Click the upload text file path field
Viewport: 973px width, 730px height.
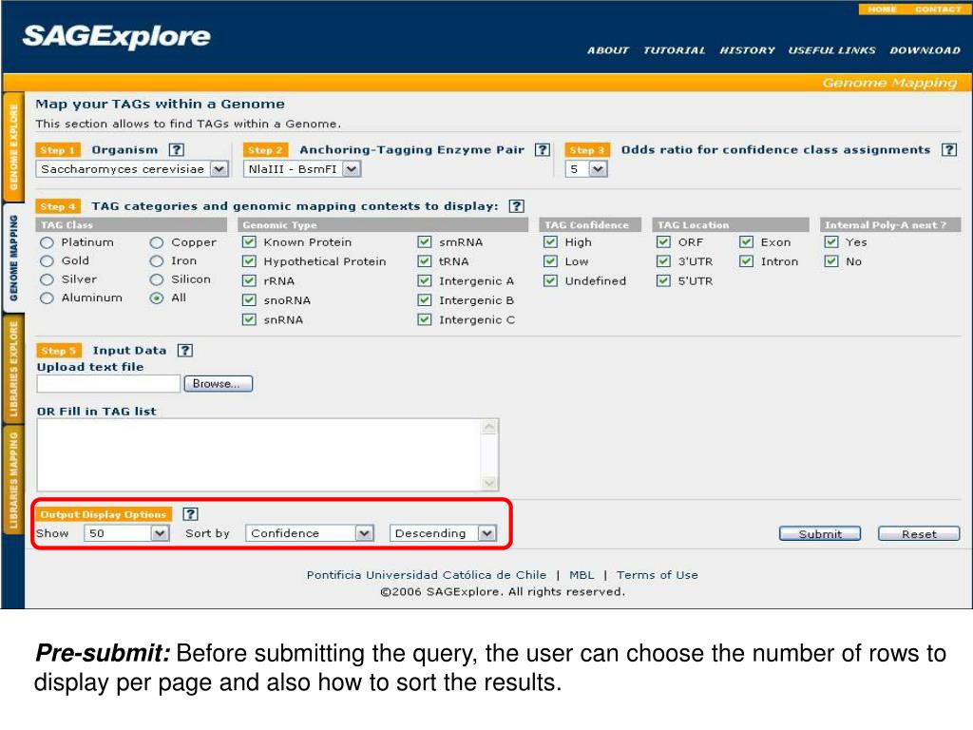(108, 384)
